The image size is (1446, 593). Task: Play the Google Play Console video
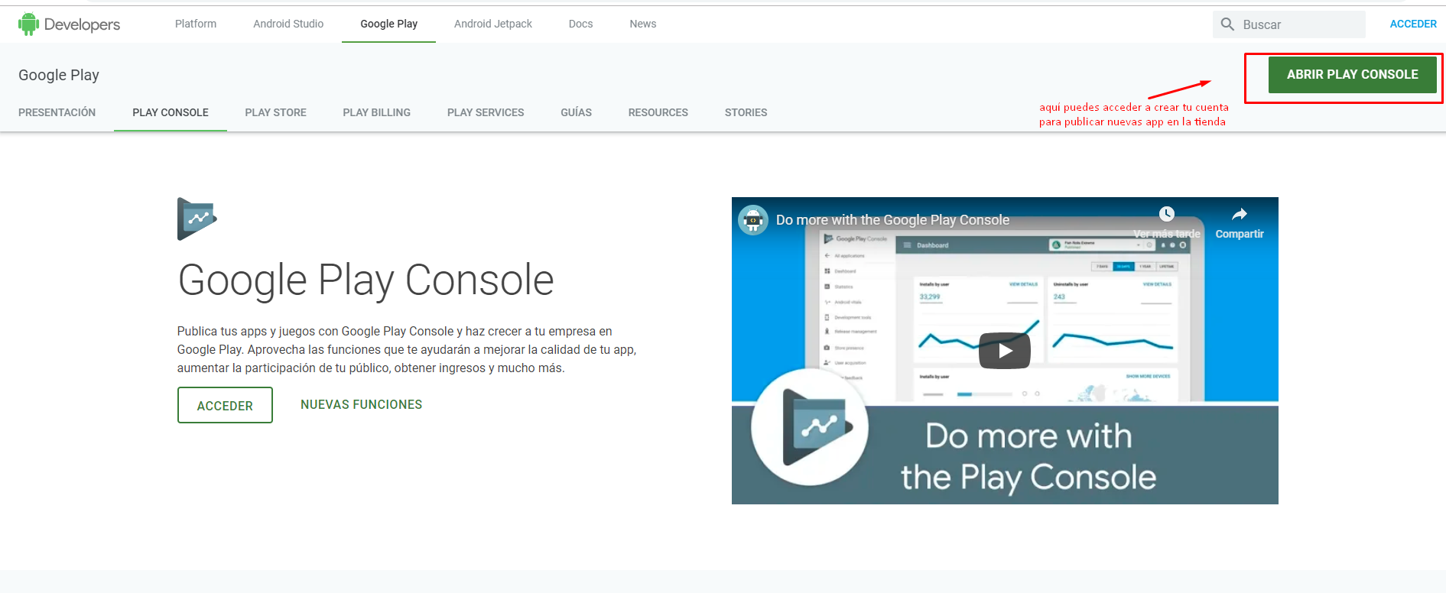click(1005, 351)
